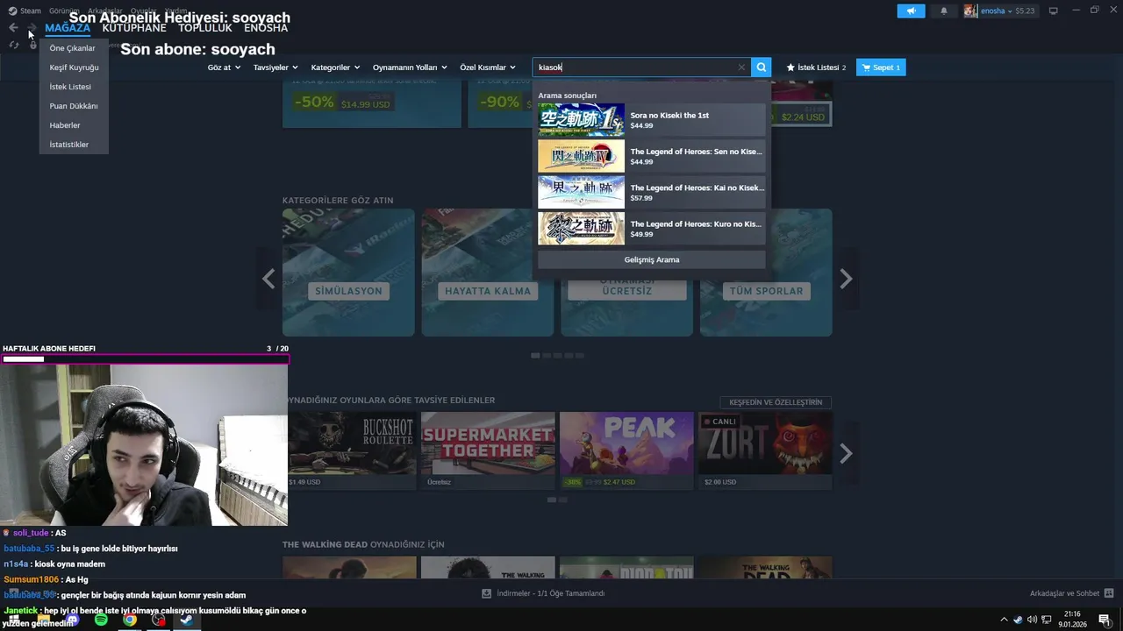Viewport: 1123px width, 631px height.
Task: Click the Steam menu logo
Action: [x=12, y=11]
